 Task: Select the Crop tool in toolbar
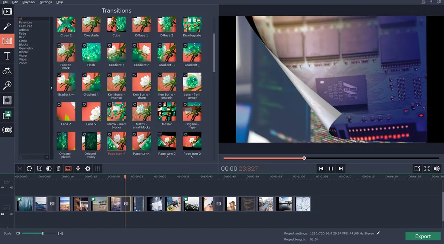click(x=39, y=169)
